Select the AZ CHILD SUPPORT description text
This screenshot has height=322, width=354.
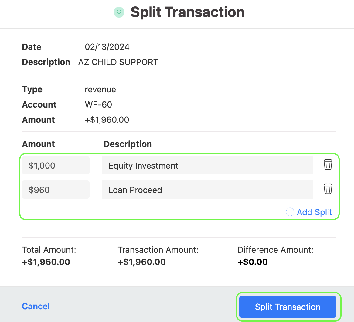point(118,62)
